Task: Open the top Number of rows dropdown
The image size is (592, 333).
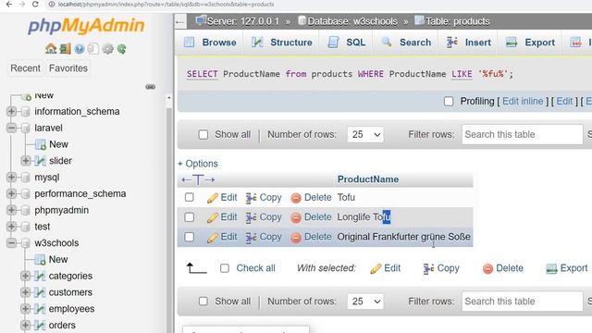Action: 365,134
